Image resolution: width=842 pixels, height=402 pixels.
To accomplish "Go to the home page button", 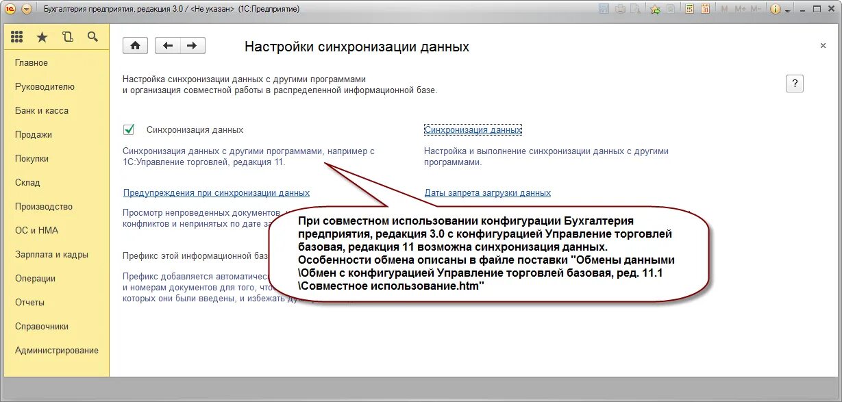I will coord(136,46).
